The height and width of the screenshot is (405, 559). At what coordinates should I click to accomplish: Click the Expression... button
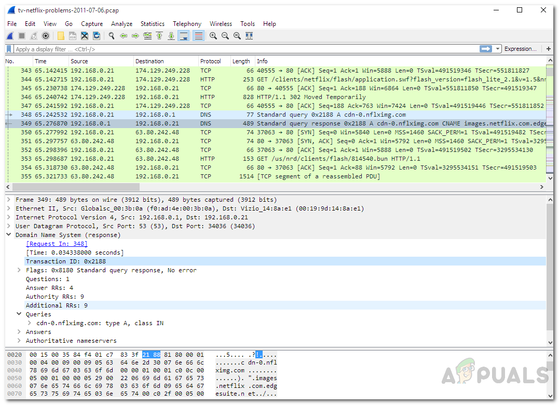(521, 49)
